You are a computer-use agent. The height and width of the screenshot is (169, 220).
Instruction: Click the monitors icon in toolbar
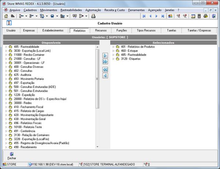[x=75, y=16]
